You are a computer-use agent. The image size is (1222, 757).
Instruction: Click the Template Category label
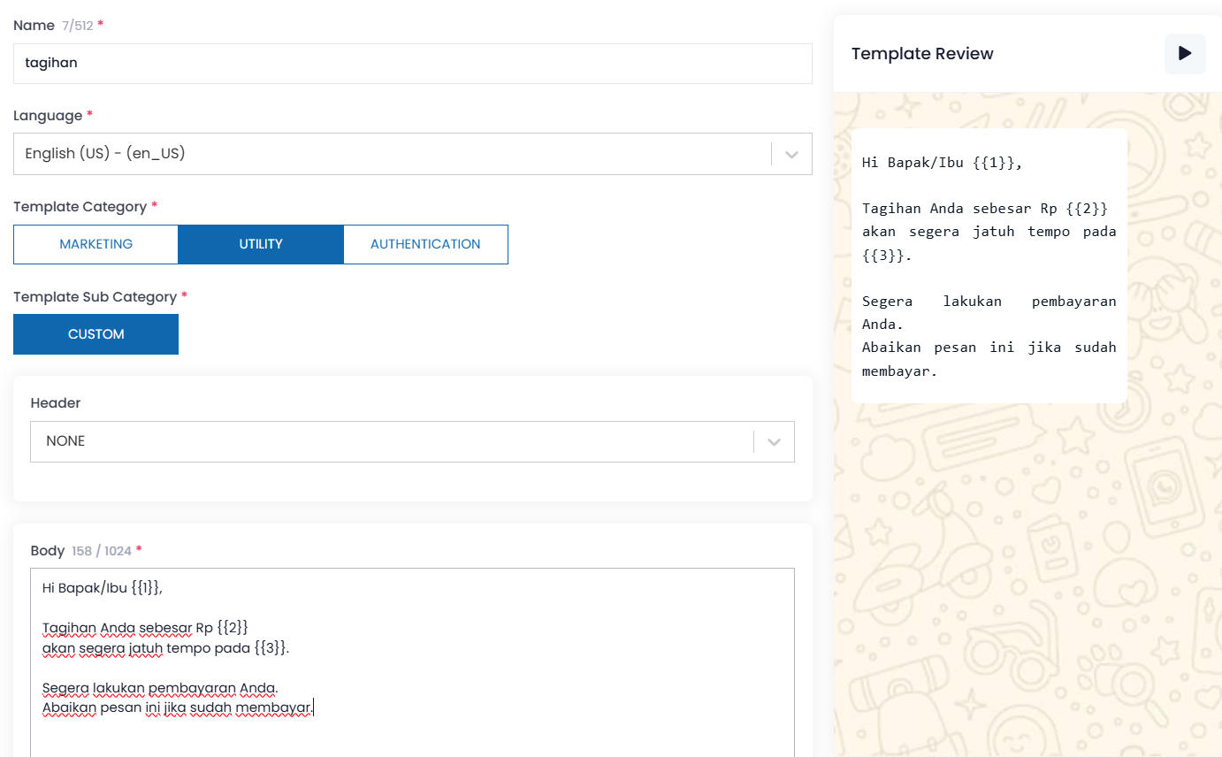click(x=80, y=207)
